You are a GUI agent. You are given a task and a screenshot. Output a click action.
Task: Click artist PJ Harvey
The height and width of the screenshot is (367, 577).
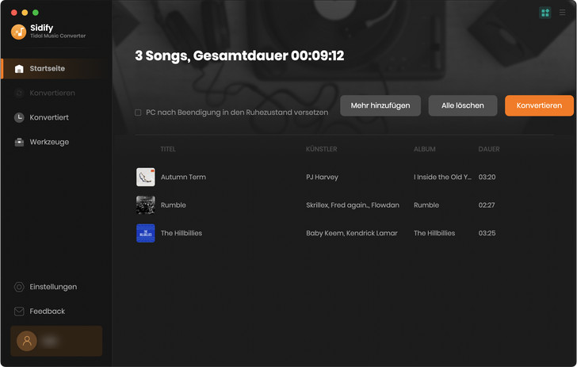pos(322,177)
